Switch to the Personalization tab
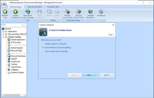This screenshot has width=154, height=98. (16, 7)
